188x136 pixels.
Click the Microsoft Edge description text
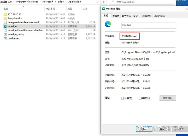pos(130,43)
